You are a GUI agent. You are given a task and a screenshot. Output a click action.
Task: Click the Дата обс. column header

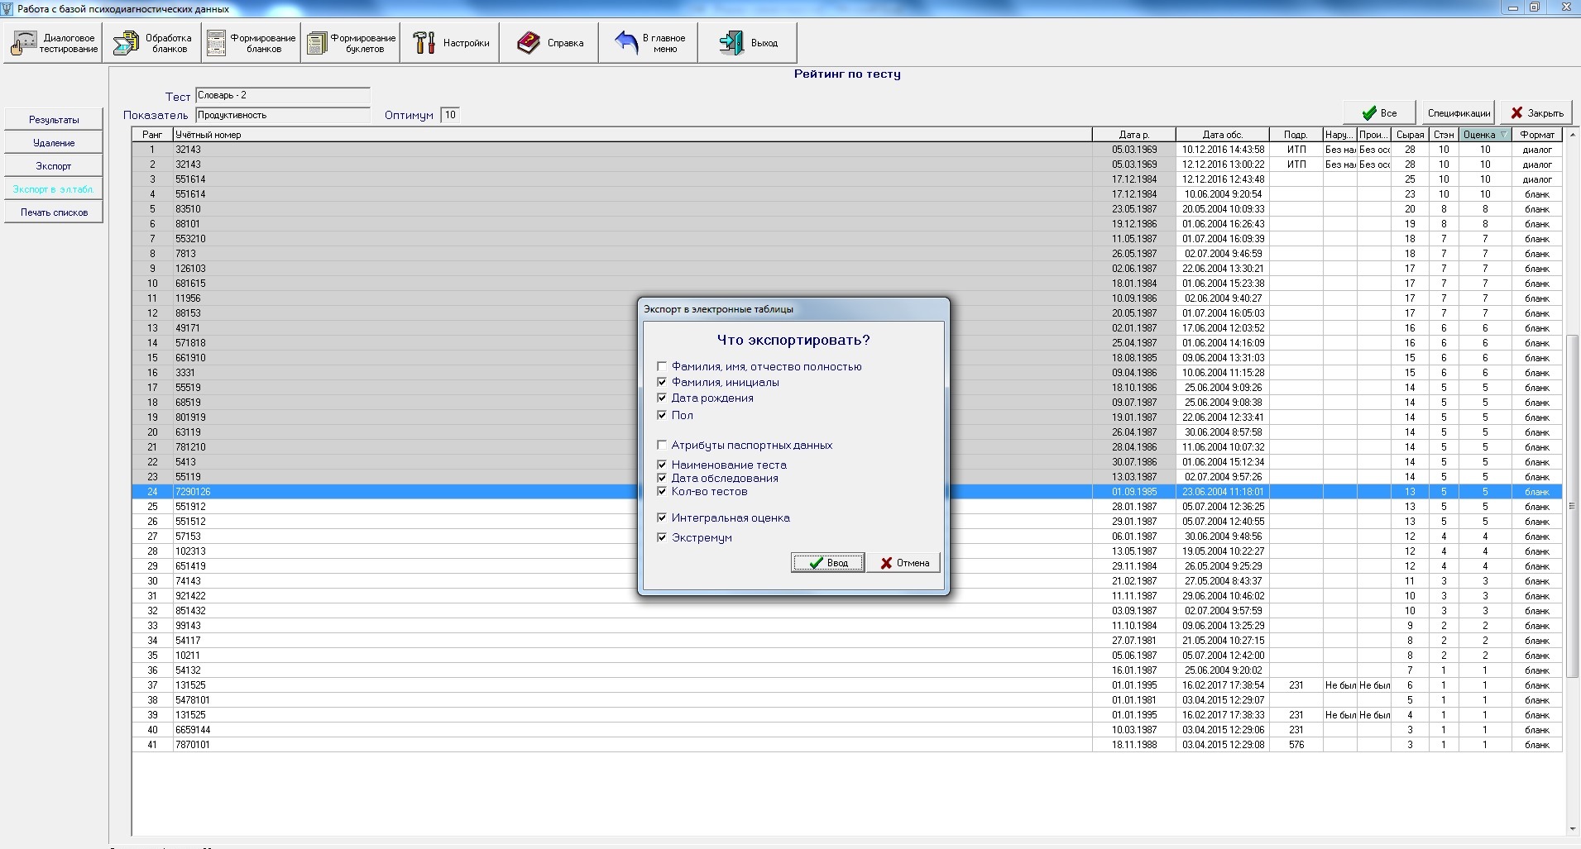coord(1222,135)
